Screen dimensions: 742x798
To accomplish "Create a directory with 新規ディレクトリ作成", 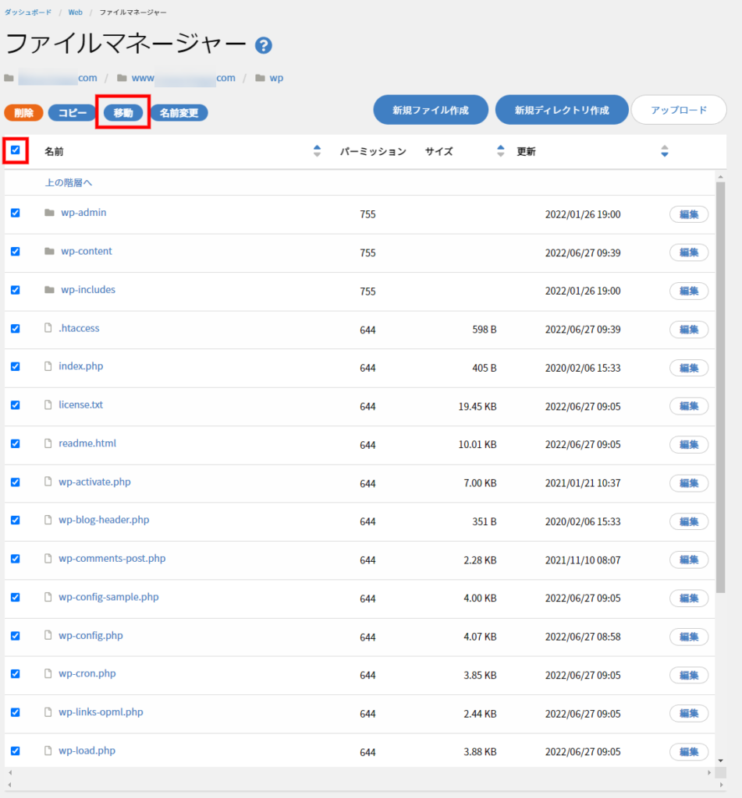I will (x=562, y=110).
